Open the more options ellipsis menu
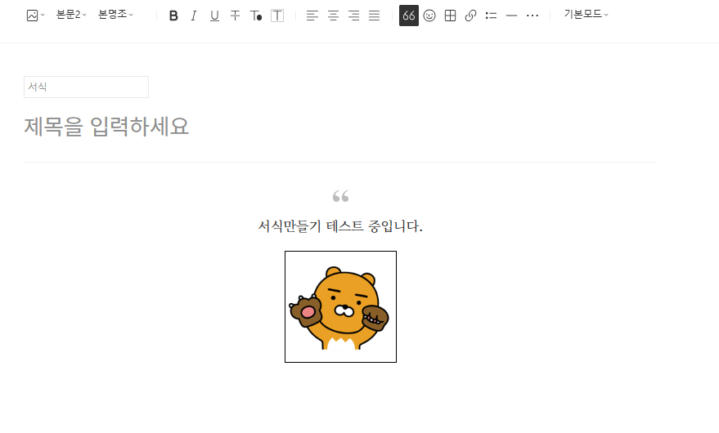 pyautogui.click(x=532, y=16)
